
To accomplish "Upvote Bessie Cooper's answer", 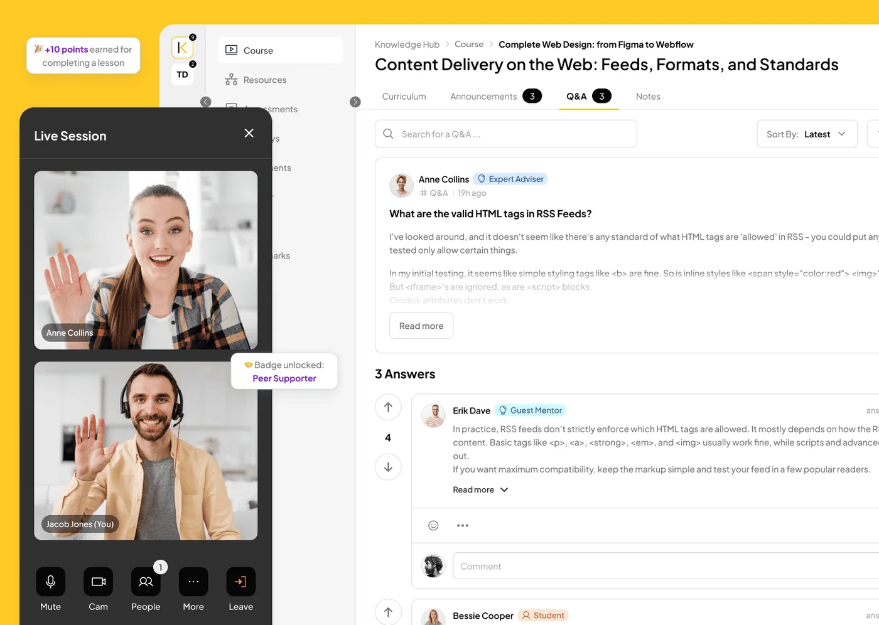I will click(x=388, y=612).
